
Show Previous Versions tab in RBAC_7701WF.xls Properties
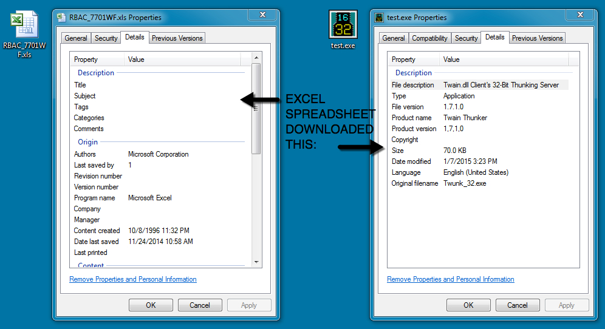tap(177, 38)
